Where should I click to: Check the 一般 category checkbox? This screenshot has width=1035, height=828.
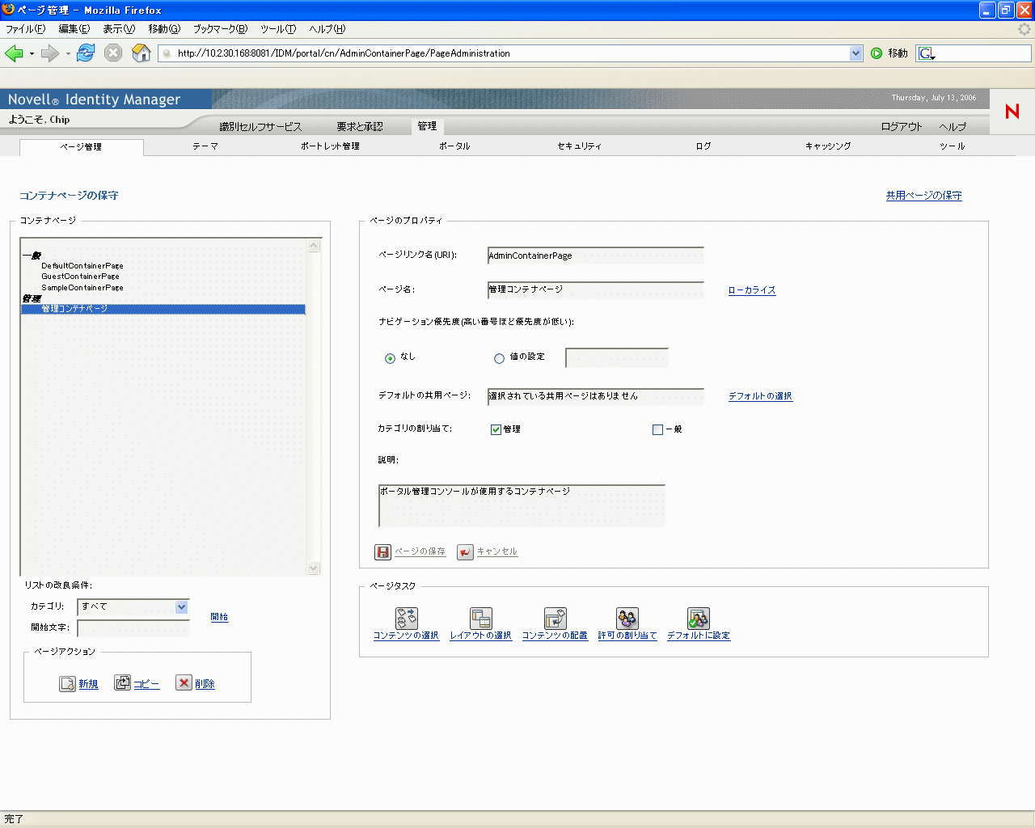coord(657,429)
